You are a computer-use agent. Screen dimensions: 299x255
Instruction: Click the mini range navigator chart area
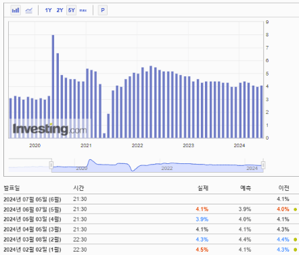(157, 165)
